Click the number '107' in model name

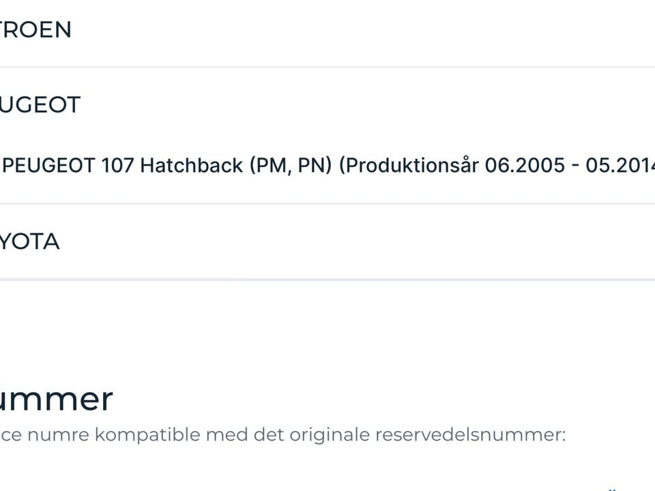tap(117, 166)
